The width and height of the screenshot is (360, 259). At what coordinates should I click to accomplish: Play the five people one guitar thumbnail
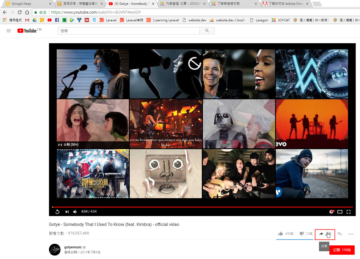239,174
